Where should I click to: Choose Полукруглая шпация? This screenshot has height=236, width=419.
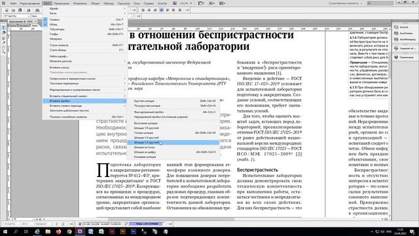click(173, 106)
